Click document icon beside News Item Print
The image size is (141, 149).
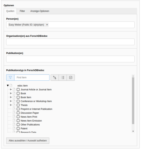(14, 117)
